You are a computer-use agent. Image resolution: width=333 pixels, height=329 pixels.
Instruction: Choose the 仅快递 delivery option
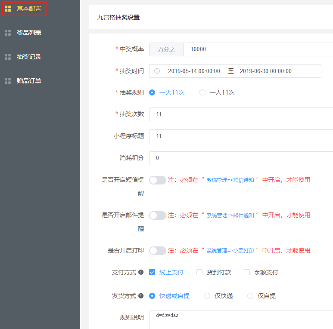(x=207, y=296)
